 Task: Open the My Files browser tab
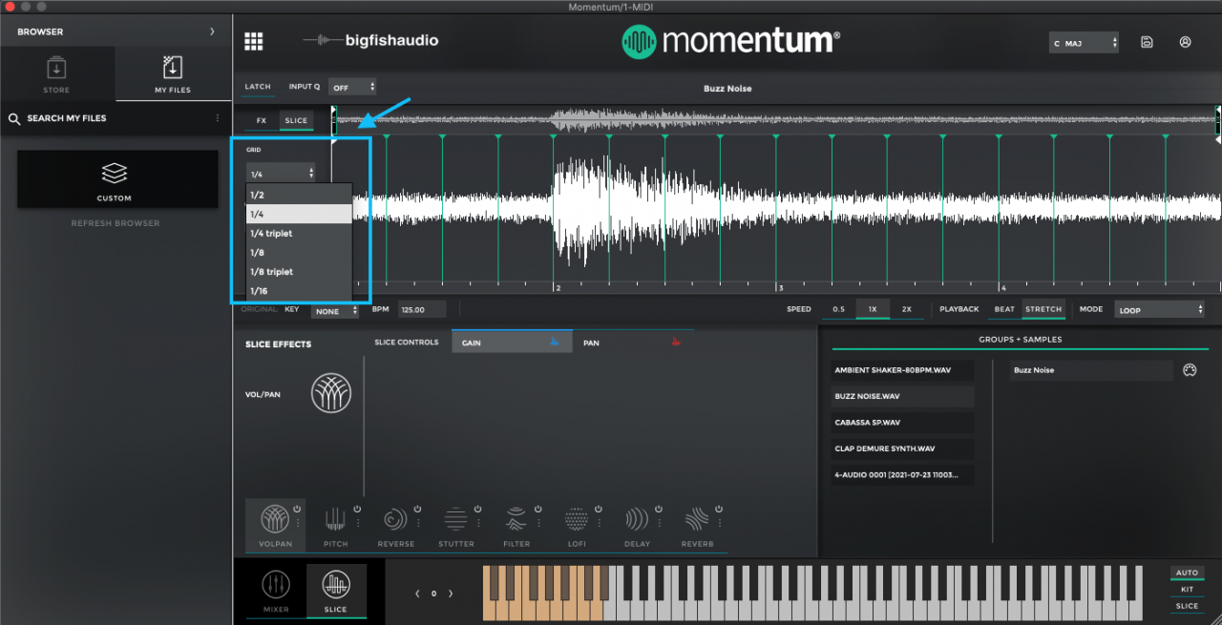pos(172,73)
